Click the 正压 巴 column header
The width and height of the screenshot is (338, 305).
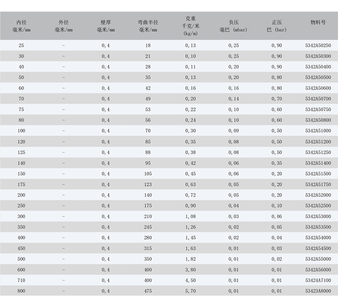277,26
